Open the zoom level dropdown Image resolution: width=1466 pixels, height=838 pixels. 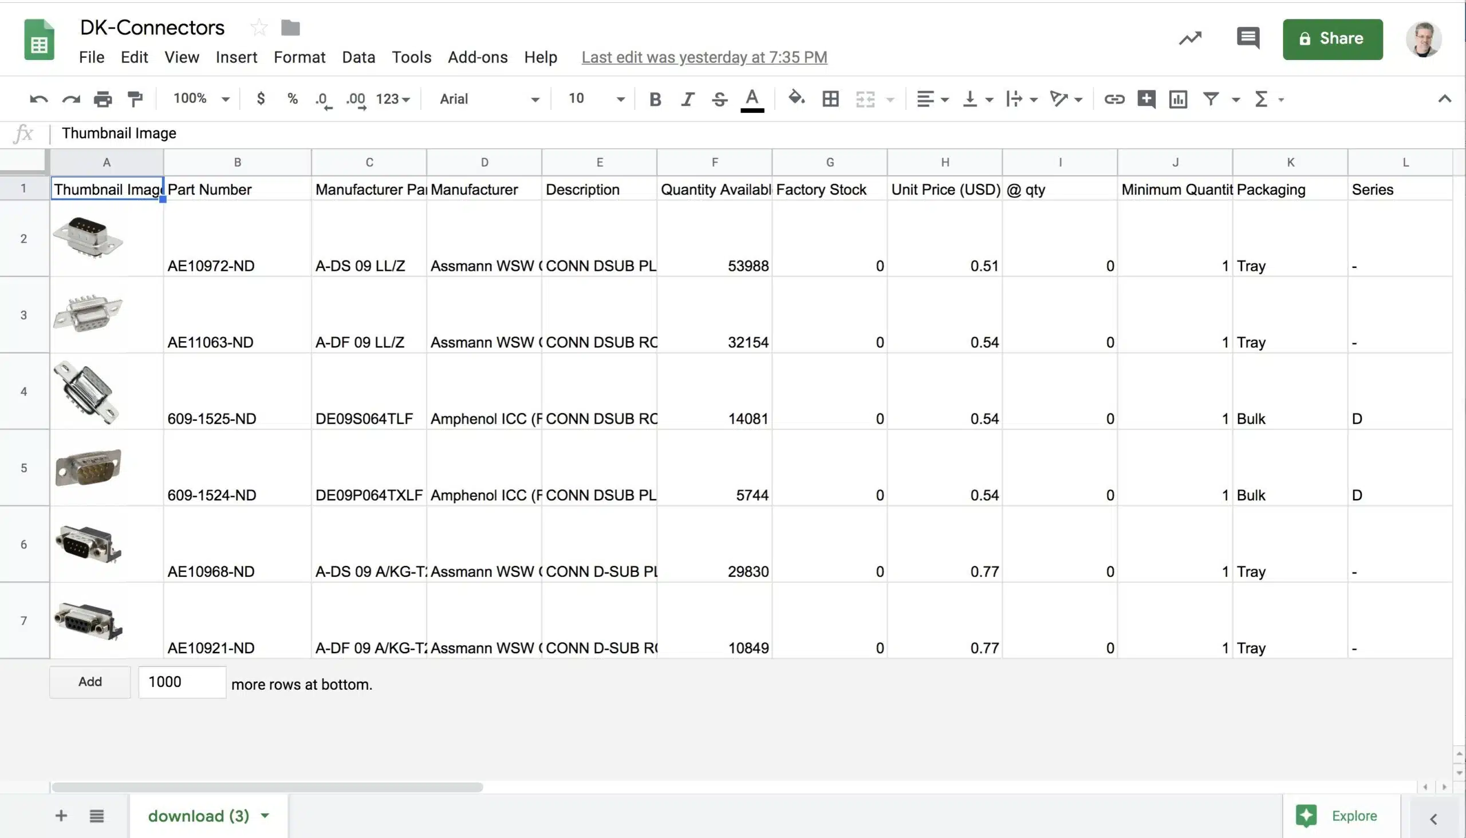[x=202, y=99]
